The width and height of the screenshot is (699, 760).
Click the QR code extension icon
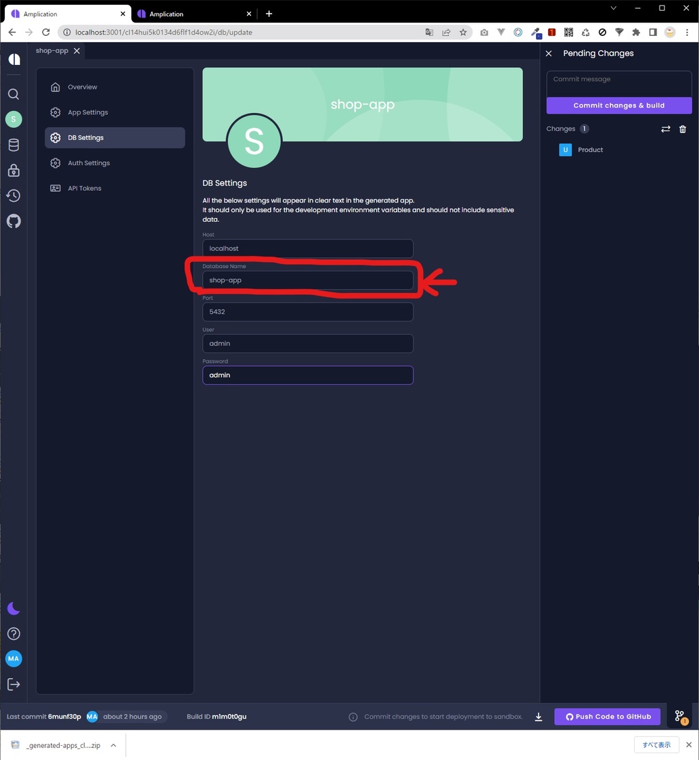click(568, 32)
